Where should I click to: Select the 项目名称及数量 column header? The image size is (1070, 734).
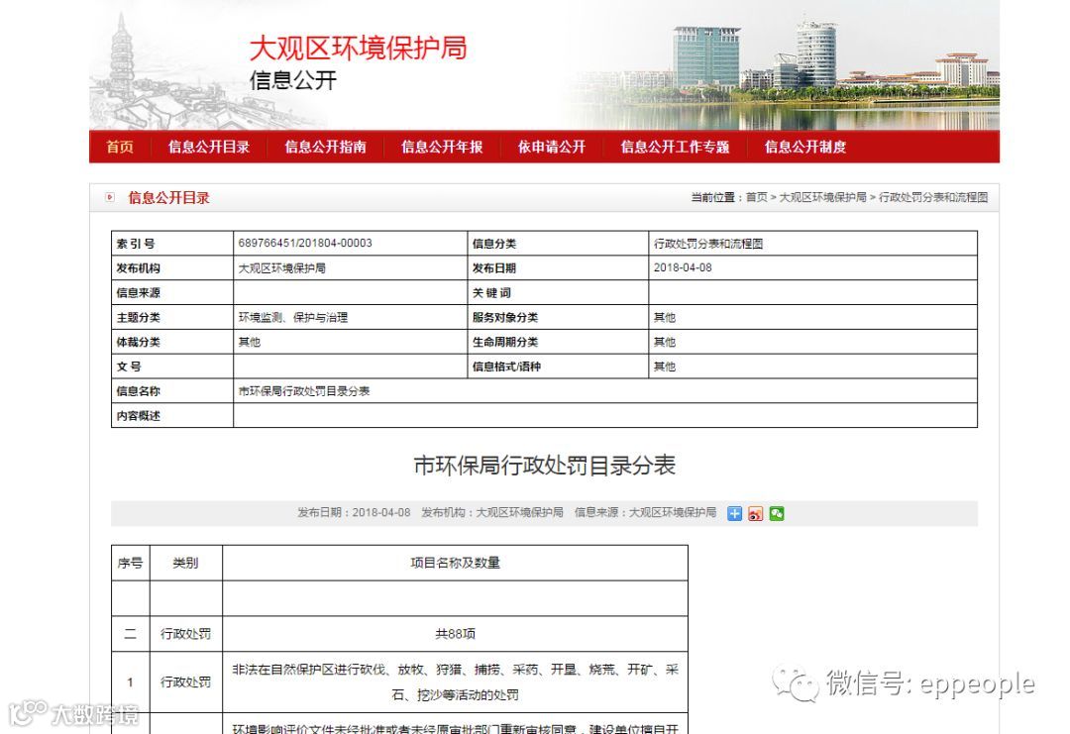point(455,563)
